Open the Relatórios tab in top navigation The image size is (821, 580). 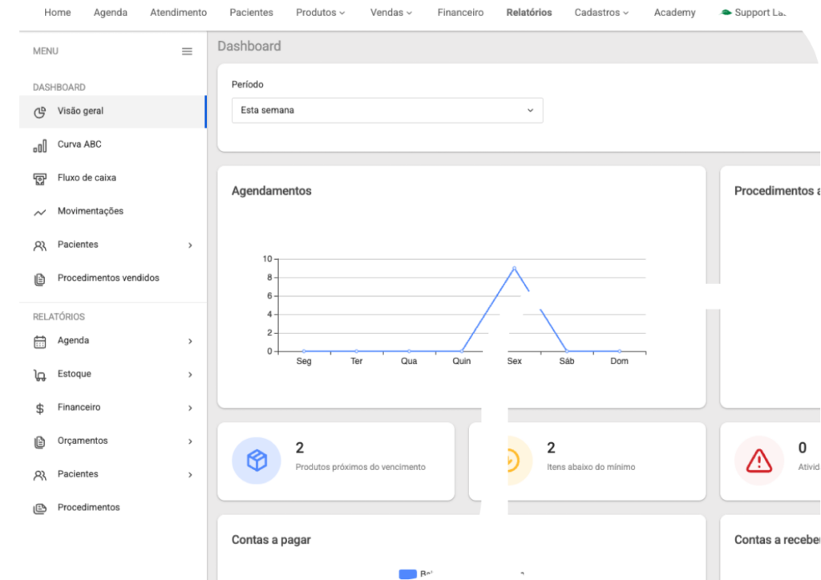point(528,13)
